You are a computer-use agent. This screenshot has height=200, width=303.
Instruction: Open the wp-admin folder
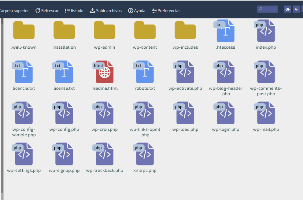pyautogui.click(x=105, y=30)
